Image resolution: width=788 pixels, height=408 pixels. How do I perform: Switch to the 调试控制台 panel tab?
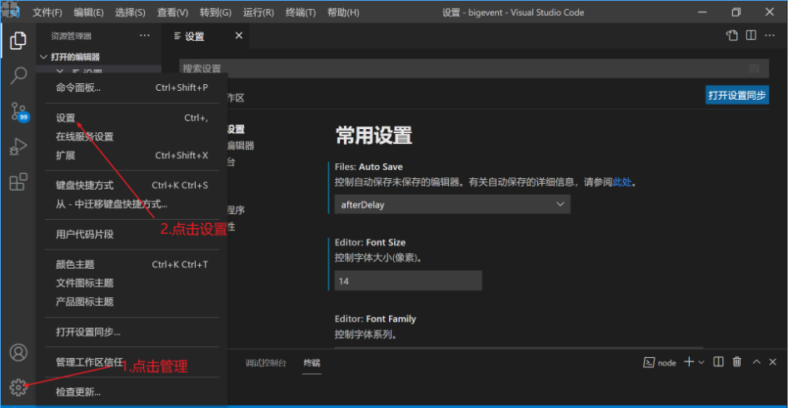point(267,363)
